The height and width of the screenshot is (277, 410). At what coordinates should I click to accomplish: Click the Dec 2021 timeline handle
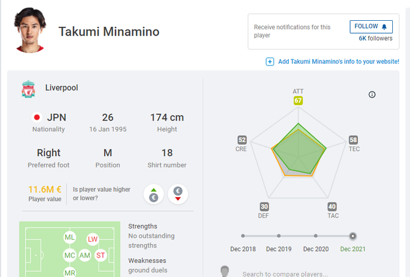[352, 236]
